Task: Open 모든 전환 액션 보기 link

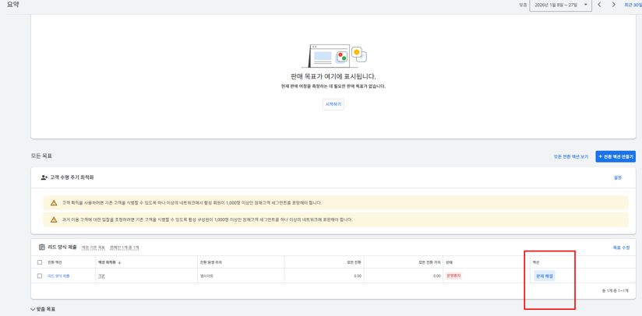Action: [570, 156]
